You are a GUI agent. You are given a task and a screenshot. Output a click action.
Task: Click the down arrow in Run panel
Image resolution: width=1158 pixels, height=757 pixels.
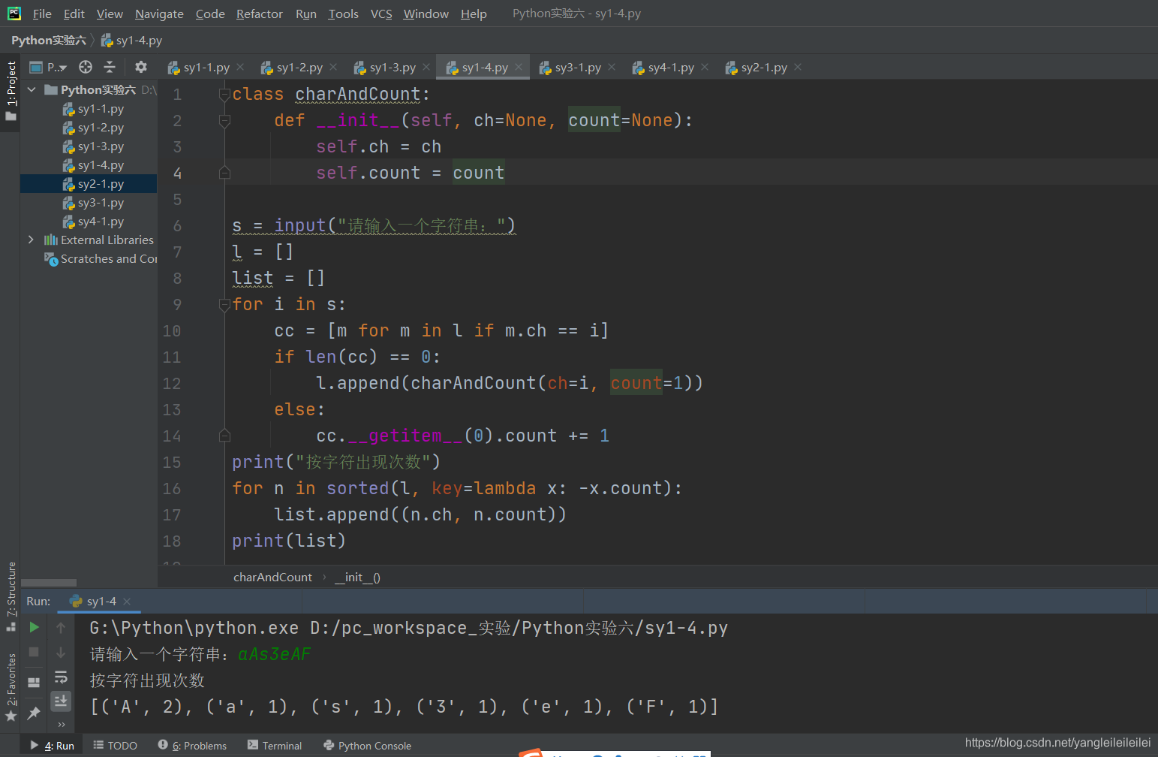61,652
